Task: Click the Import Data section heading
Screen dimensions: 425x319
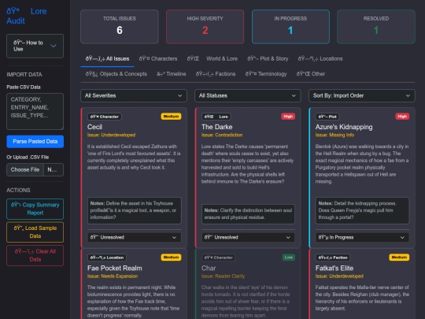Action: tap(24, 75)
